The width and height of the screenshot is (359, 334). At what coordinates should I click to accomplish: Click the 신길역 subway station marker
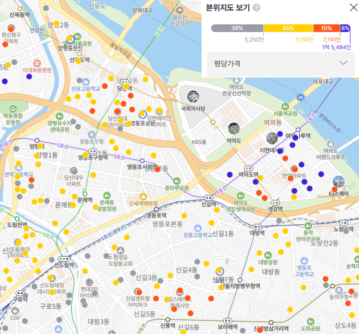tap(209, 198)
